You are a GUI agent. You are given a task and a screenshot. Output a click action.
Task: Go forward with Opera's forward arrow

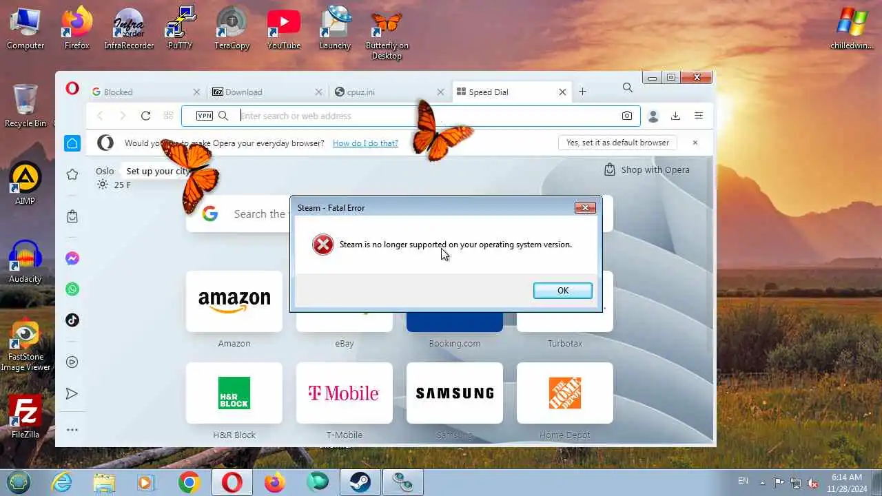coord(123,116)
